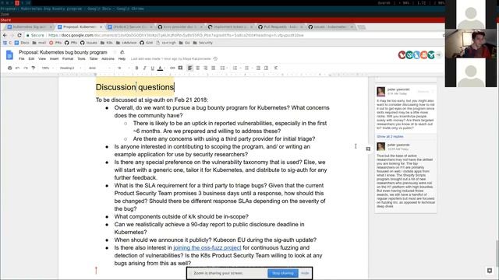Switch to the PUBLIC Secure Chrome tab
Image resolution: width=499 pixels, height=280 pixels.
click(130, 27)
